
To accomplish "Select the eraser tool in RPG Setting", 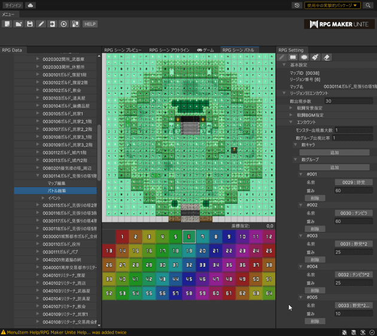I will (327, 57).
